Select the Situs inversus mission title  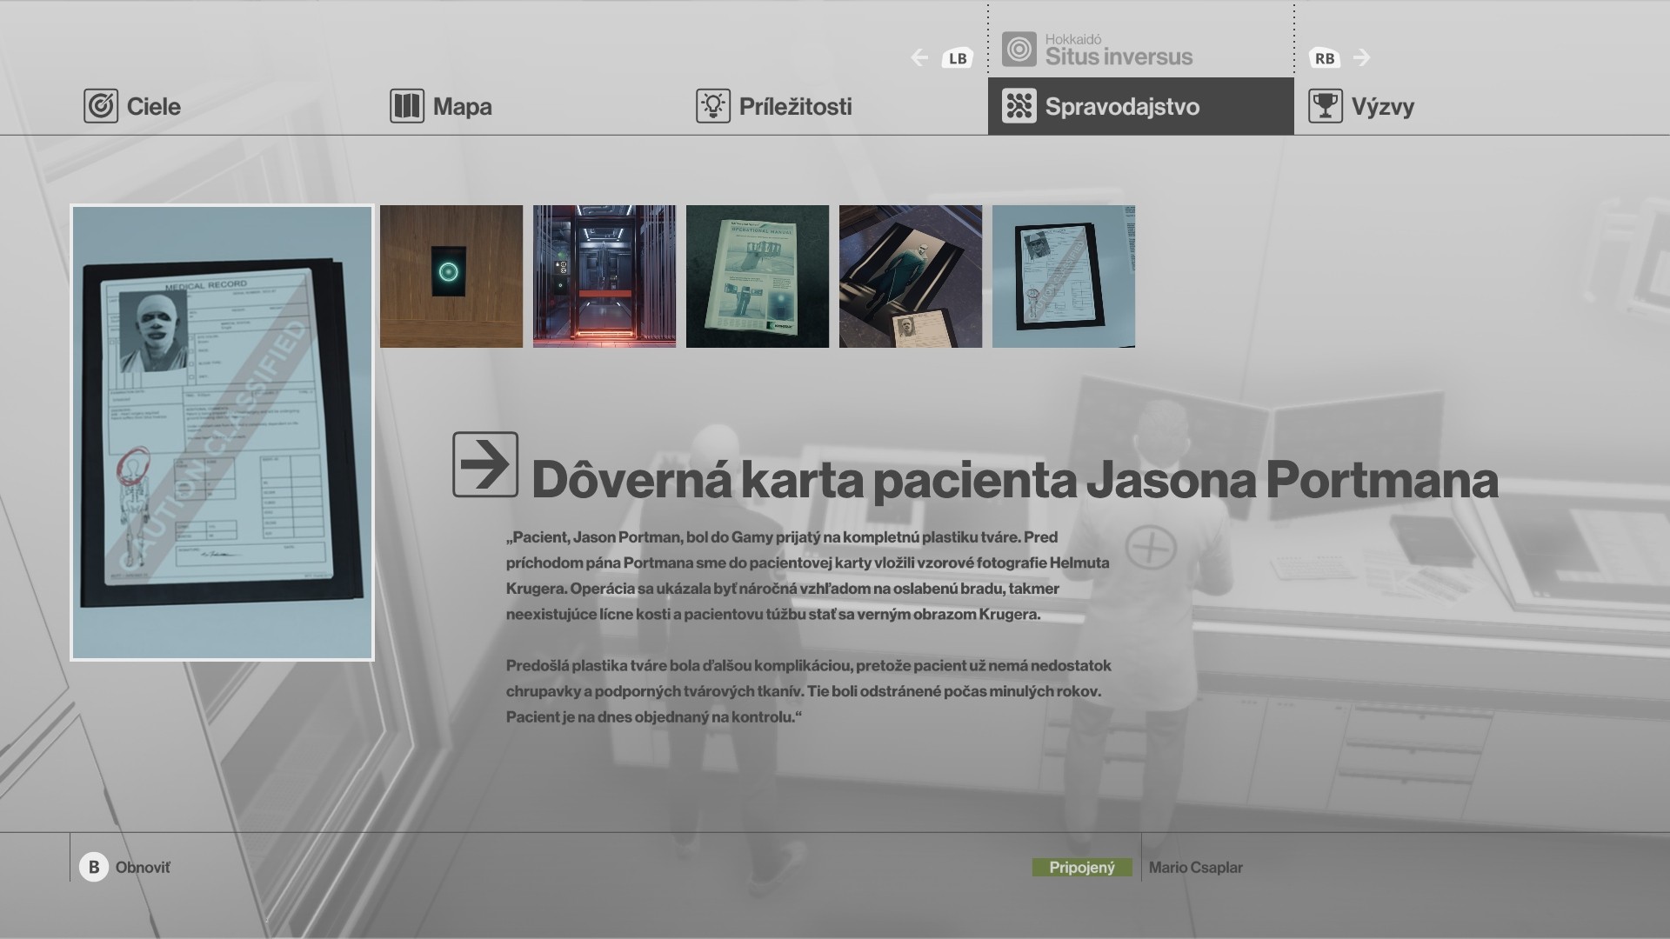point(1119,57)
